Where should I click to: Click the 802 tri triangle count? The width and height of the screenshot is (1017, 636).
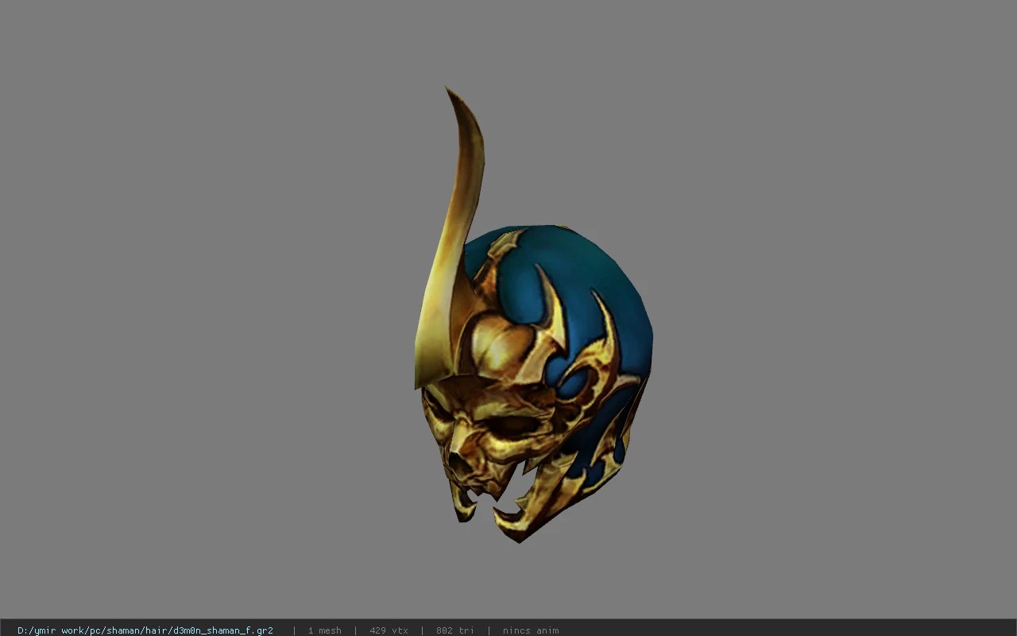(x=454, y=630)
